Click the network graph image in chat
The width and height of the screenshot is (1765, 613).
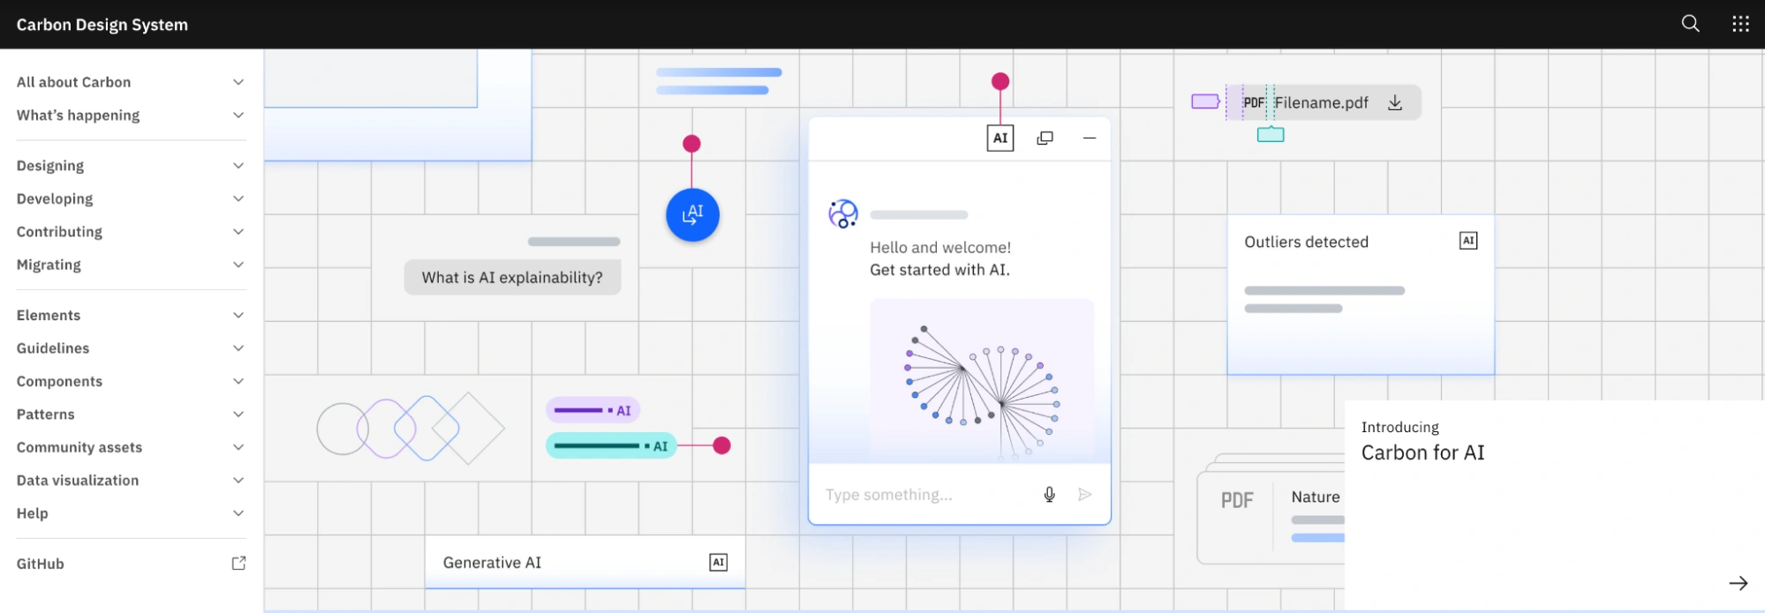tap(982, 379)
